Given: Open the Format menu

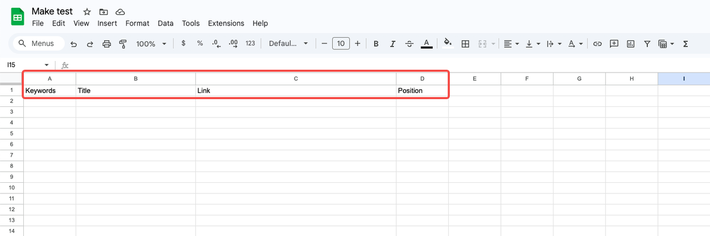Looking at the screenshot, I should pyautogui.click(x=137, y=23).
